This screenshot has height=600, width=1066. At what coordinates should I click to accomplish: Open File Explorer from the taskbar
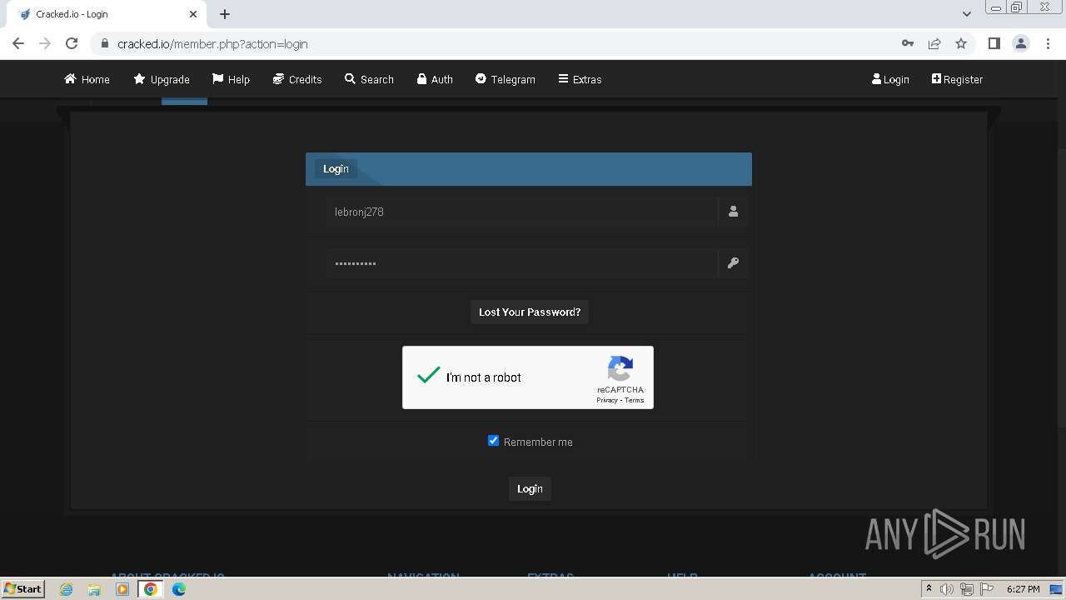pyautogui.click(x=94, y=589)
